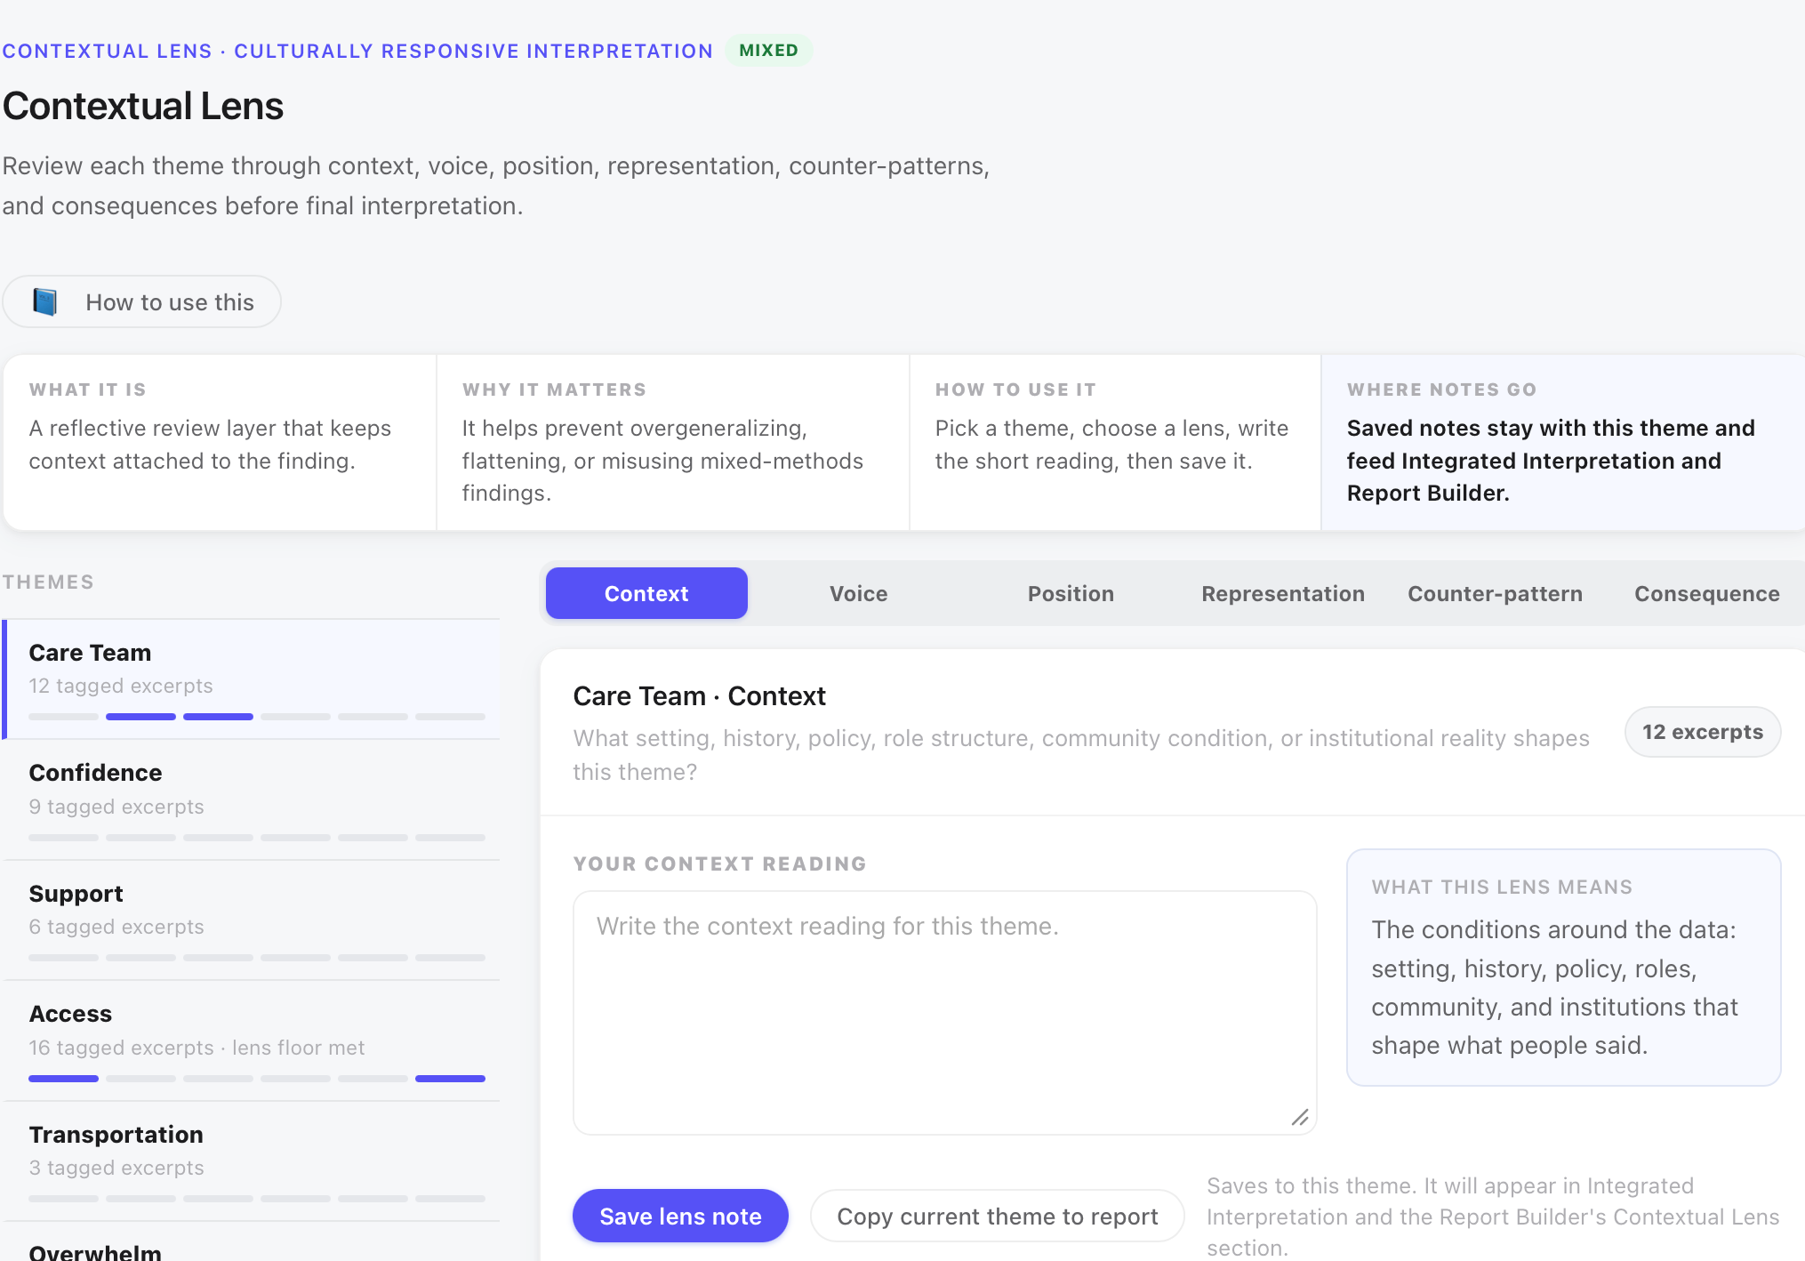The height and width of the screenshot is (1261, 1805).
Task: Click the 'YOUR CONTEXT READING' label
Action: coord(719,863)
